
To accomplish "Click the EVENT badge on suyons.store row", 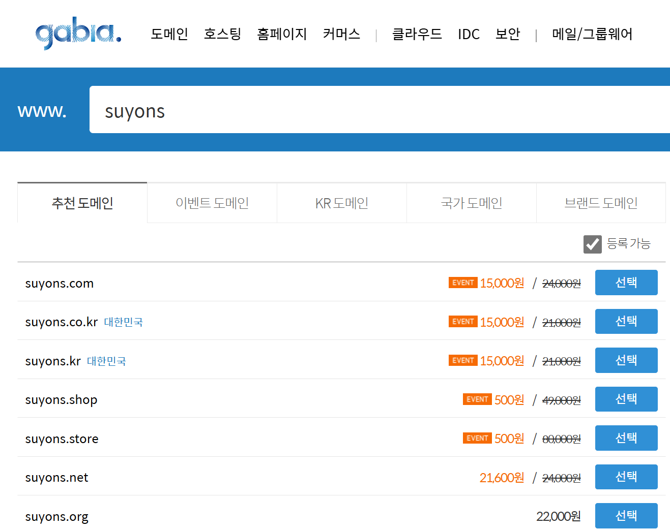I will 477,438.
